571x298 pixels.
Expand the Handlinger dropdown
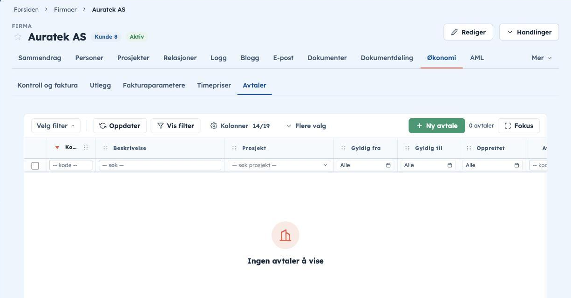(x=529, y=32)
